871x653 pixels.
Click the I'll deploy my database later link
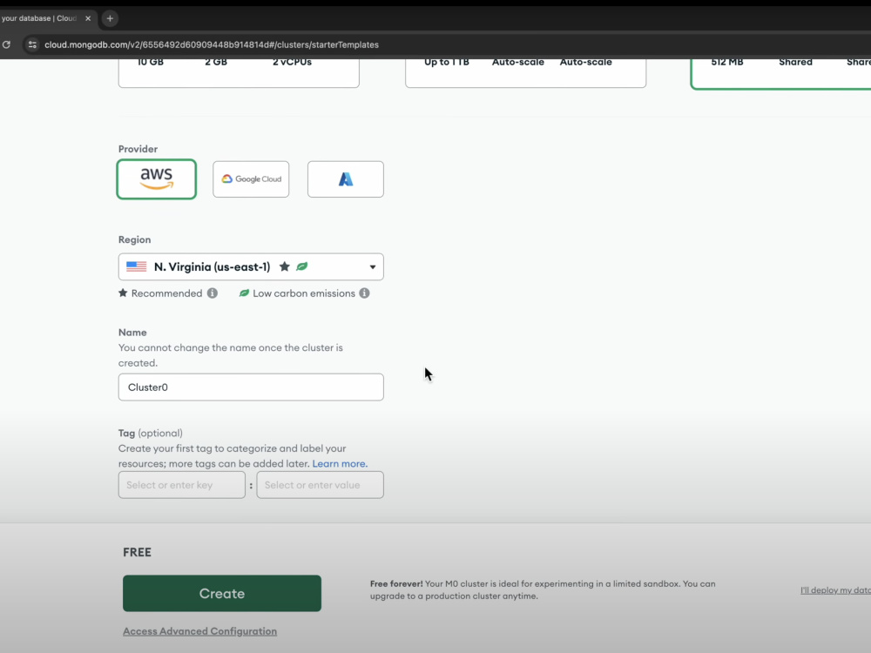835,590
